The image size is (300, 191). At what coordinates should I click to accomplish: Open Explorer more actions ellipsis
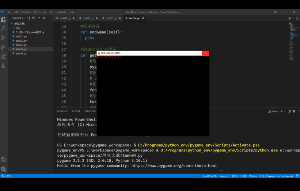click(49, 18)
